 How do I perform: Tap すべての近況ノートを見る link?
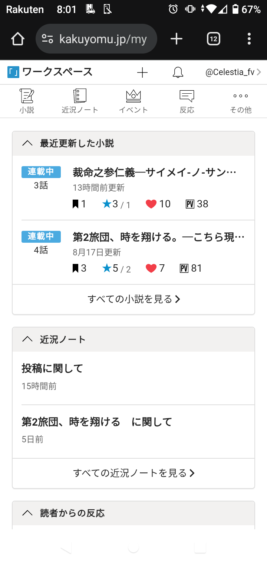(133, 473)
